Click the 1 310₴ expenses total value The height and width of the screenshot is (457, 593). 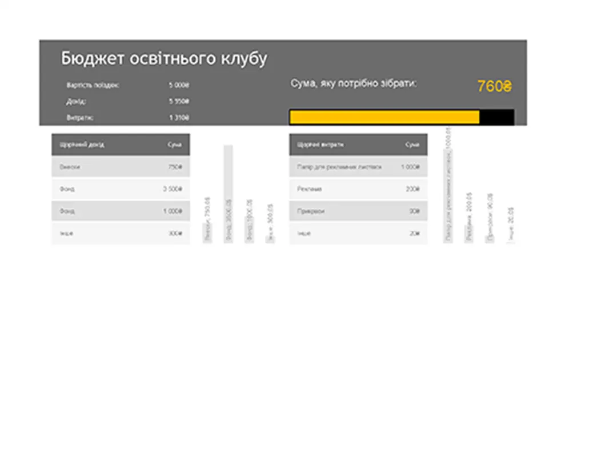[x=178, y=118]
